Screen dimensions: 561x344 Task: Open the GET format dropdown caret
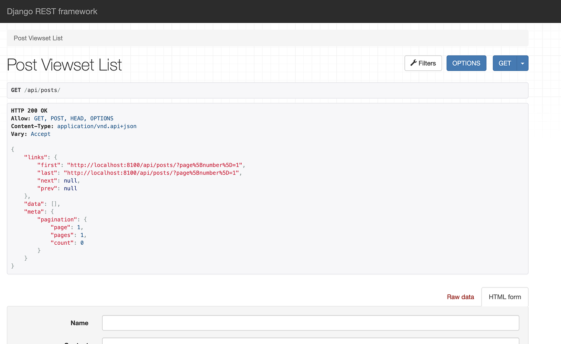523,63
